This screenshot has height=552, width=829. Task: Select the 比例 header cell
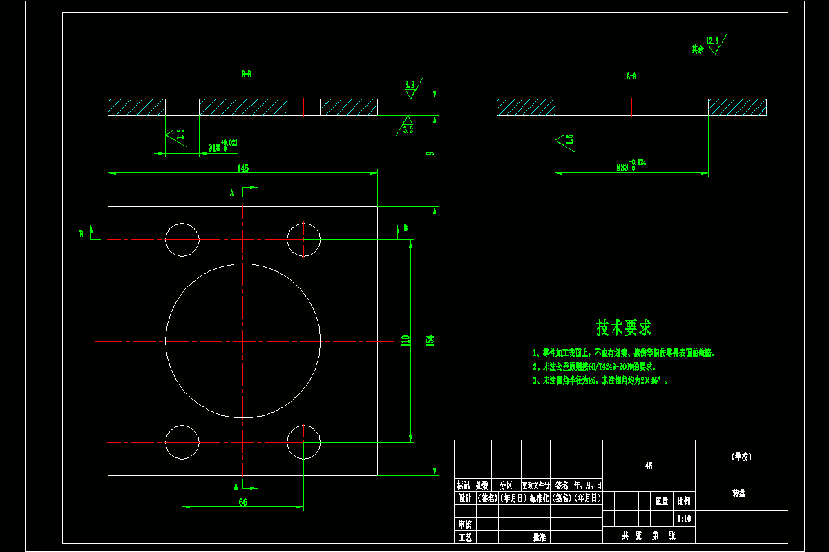coord(683,500)
